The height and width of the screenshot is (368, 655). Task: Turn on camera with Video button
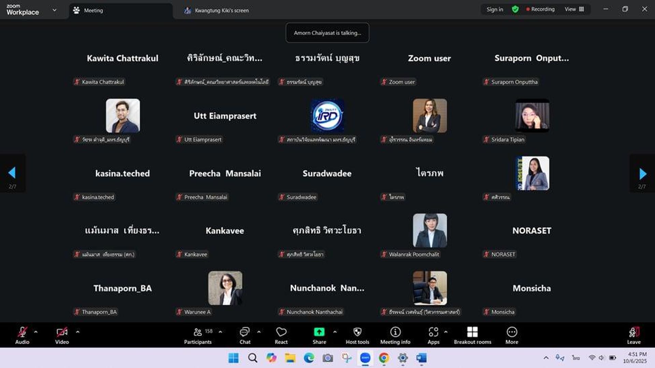click(62, 336)
